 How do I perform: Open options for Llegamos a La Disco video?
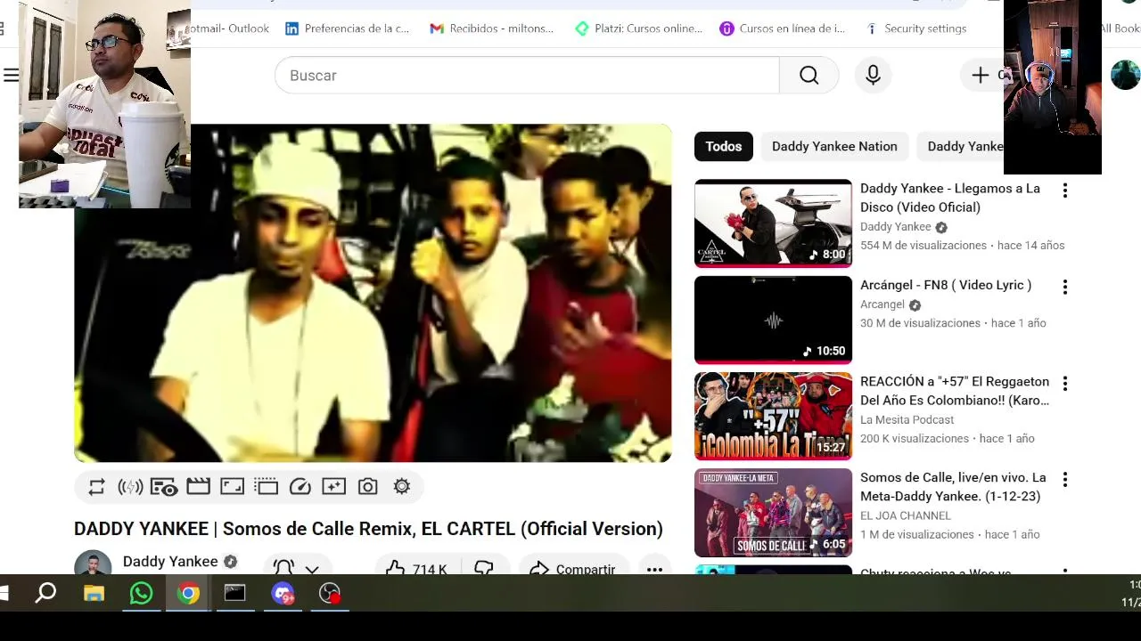tap(1064, 190)
